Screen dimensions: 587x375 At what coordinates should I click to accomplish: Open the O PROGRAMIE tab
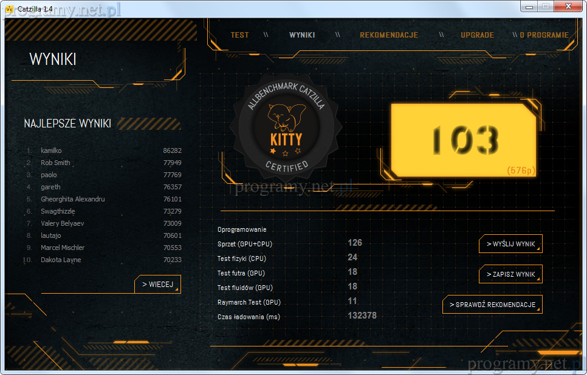(x=544, y=35)
